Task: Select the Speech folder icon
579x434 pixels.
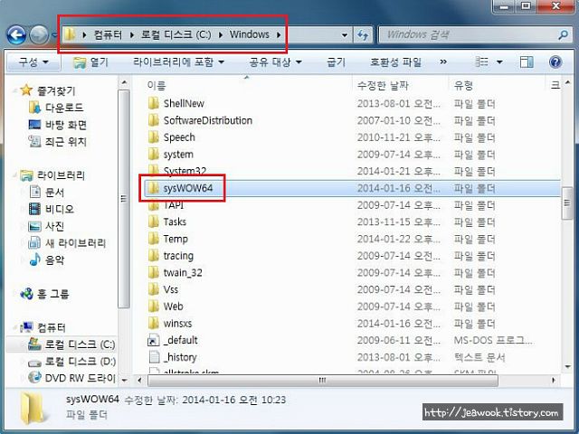Action: click(x=154, y=137)
